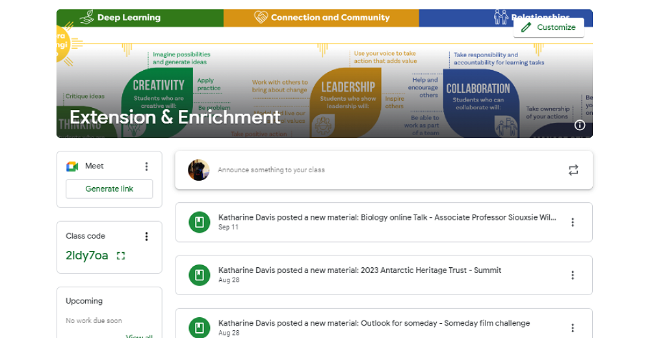Click the Upcoming heading
The height and width of the screenshot is (338, 650).
[84, 301]
